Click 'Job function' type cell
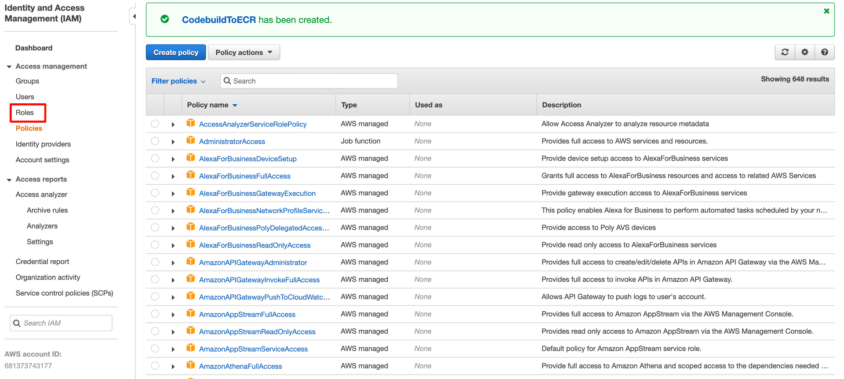The height and width of the screenshot is (379, 844). (x=360, y=141)
